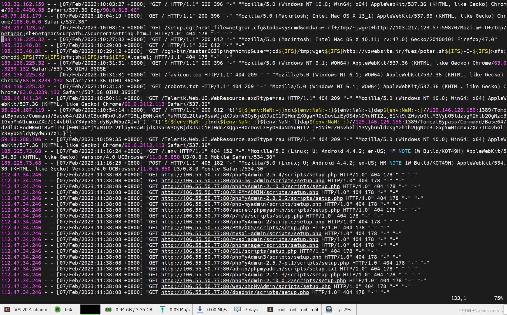Click the IP address 59.83.208.106
This screenshot has width=507, height=315.
(21, 139)
